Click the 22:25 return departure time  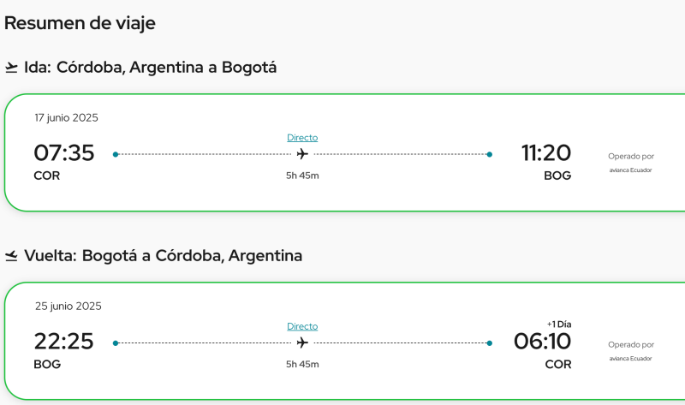click(x=64, y=342)
